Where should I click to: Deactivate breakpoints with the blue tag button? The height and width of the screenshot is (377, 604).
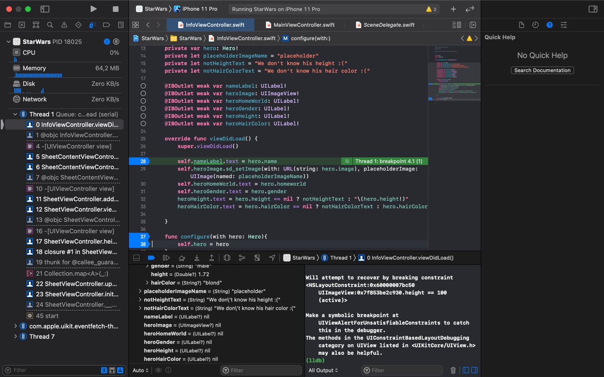click(151, 258)
